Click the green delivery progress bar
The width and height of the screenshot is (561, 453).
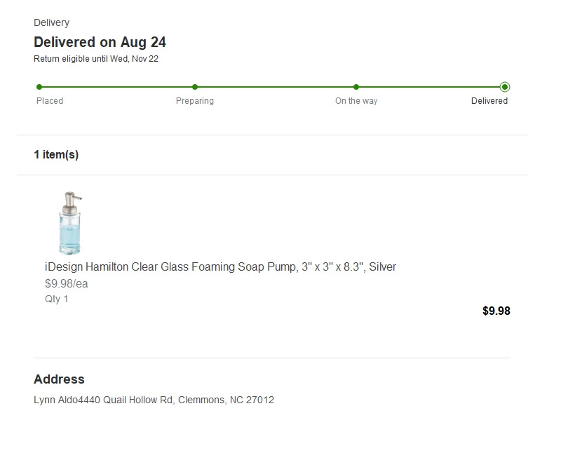point(273,87)
